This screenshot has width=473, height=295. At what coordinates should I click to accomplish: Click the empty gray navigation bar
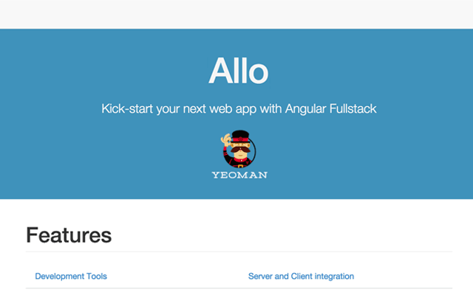236,15
